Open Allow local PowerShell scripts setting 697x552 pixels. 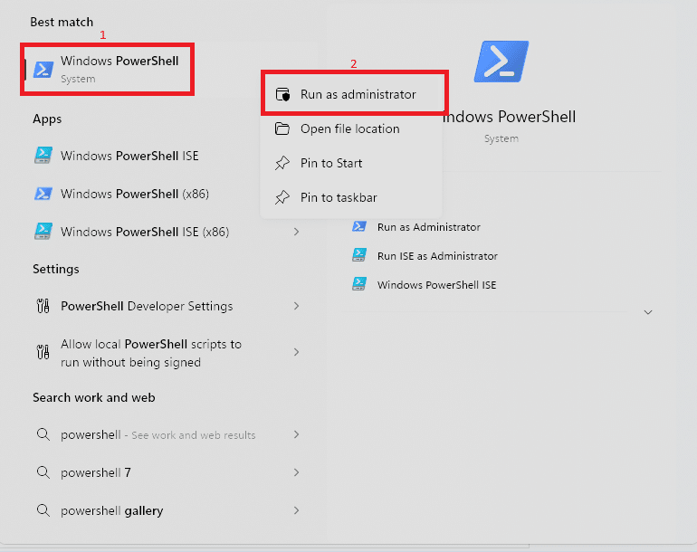coord(150,353)
